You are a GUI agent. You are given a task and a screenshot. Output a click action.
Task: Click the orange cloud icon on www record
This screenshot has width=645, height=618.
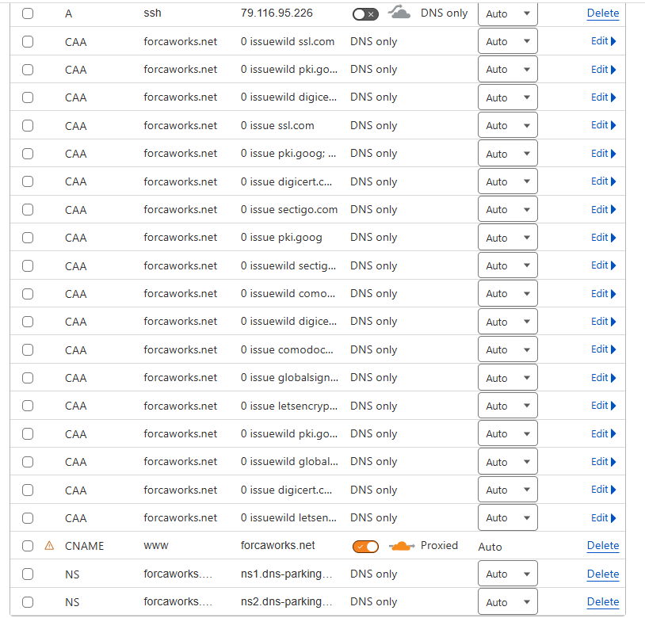402,546
